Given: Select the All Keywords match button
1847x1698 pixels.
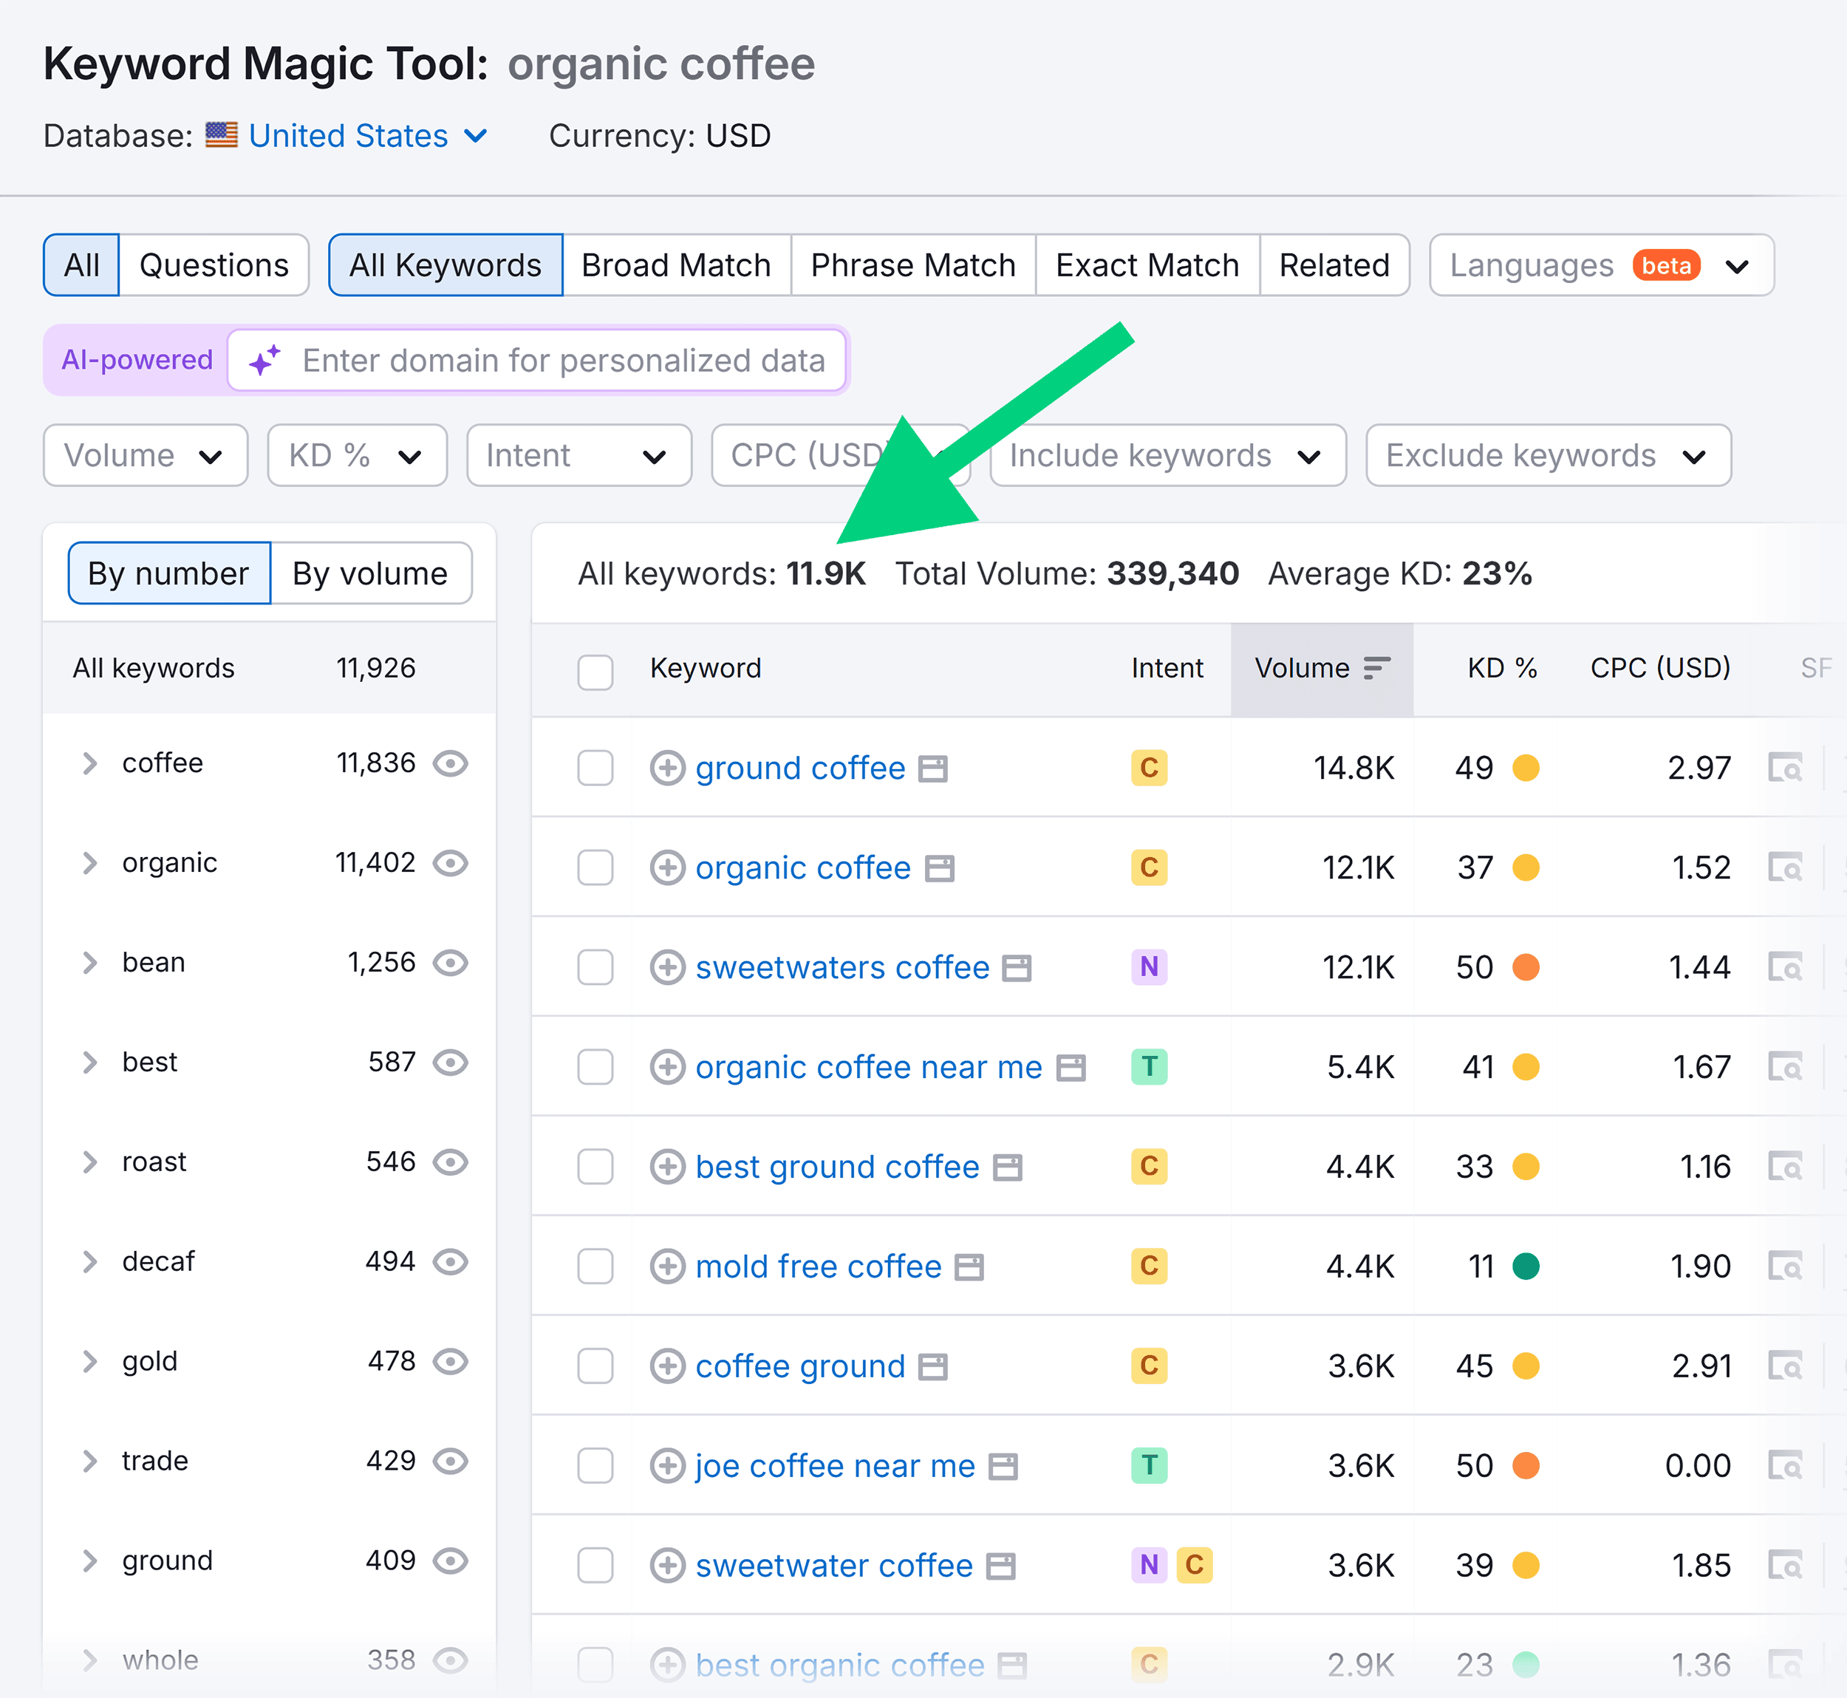Looking at the screenshot, I should (445, 265).
